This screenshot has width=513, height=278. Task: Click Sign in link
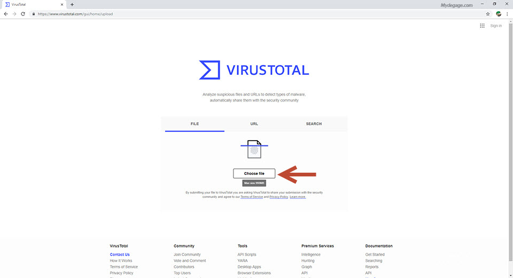496,26
